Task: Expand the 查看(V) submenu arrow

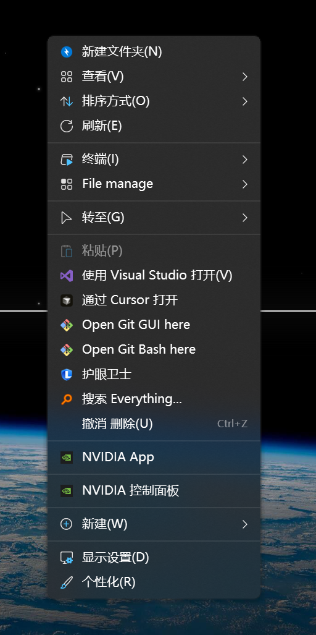Action: [244, 77]
